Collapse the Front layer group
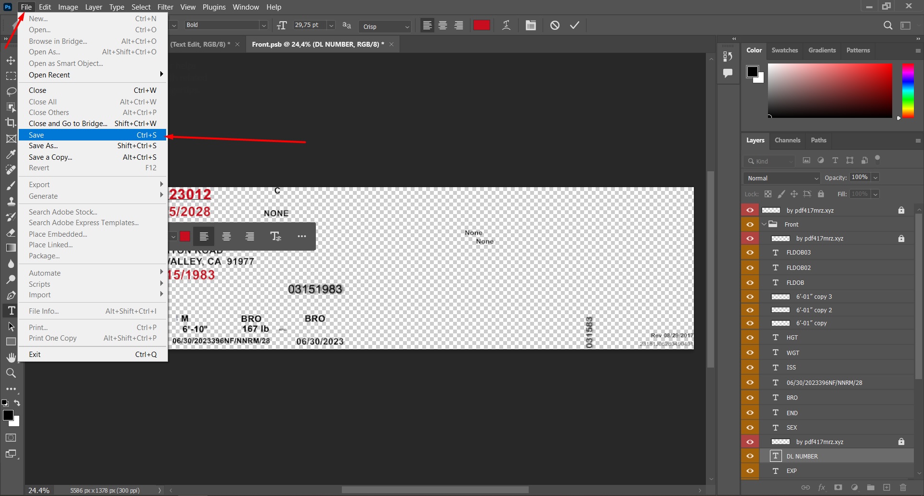924x496 pixels. (x=765, y=224)
